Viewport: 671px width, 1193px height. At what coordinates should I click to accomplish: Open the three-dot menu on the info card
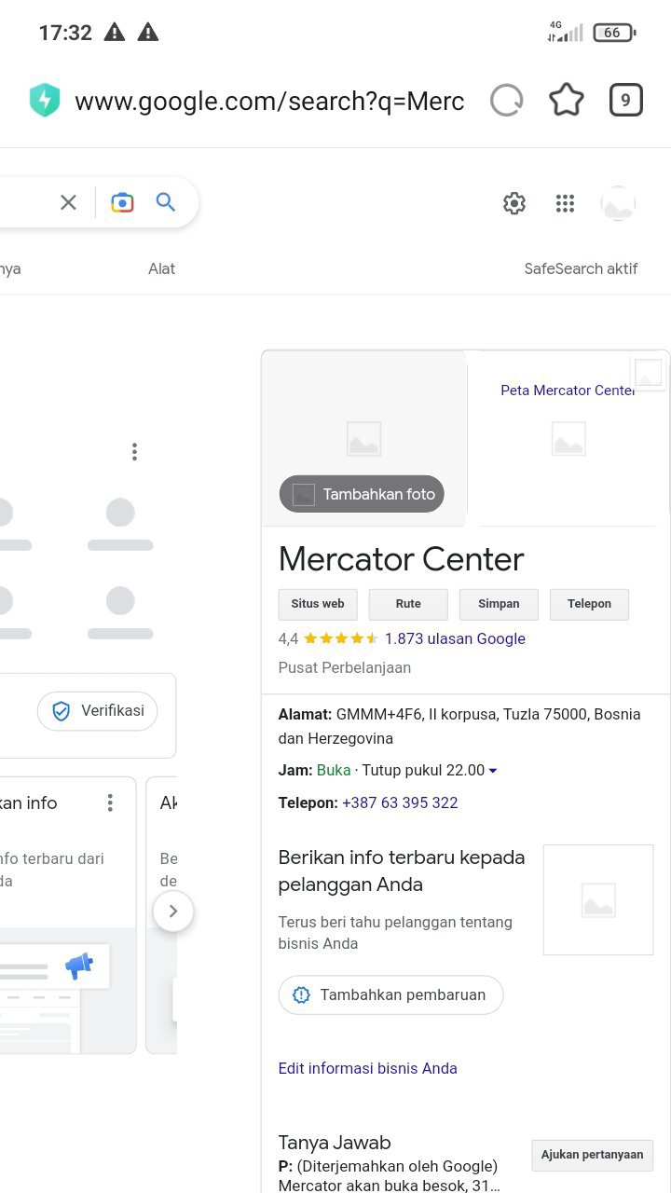point(110,802)
